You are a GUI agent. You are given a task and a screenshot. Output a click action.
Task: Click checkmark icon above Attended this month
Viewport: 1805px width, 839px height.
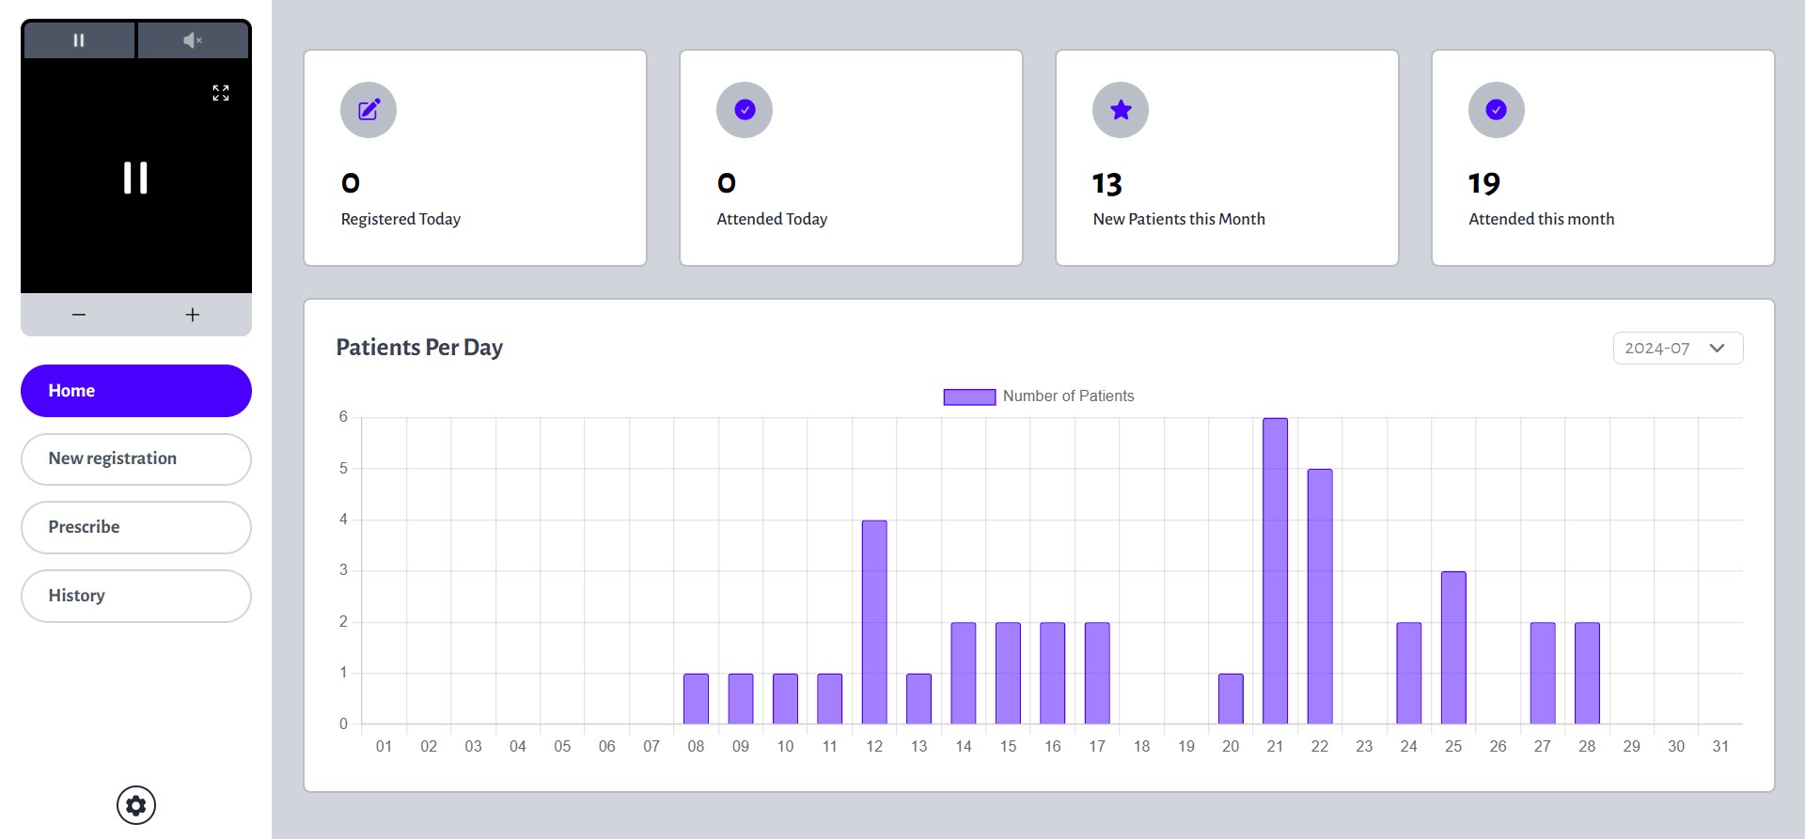(1496, 110)
